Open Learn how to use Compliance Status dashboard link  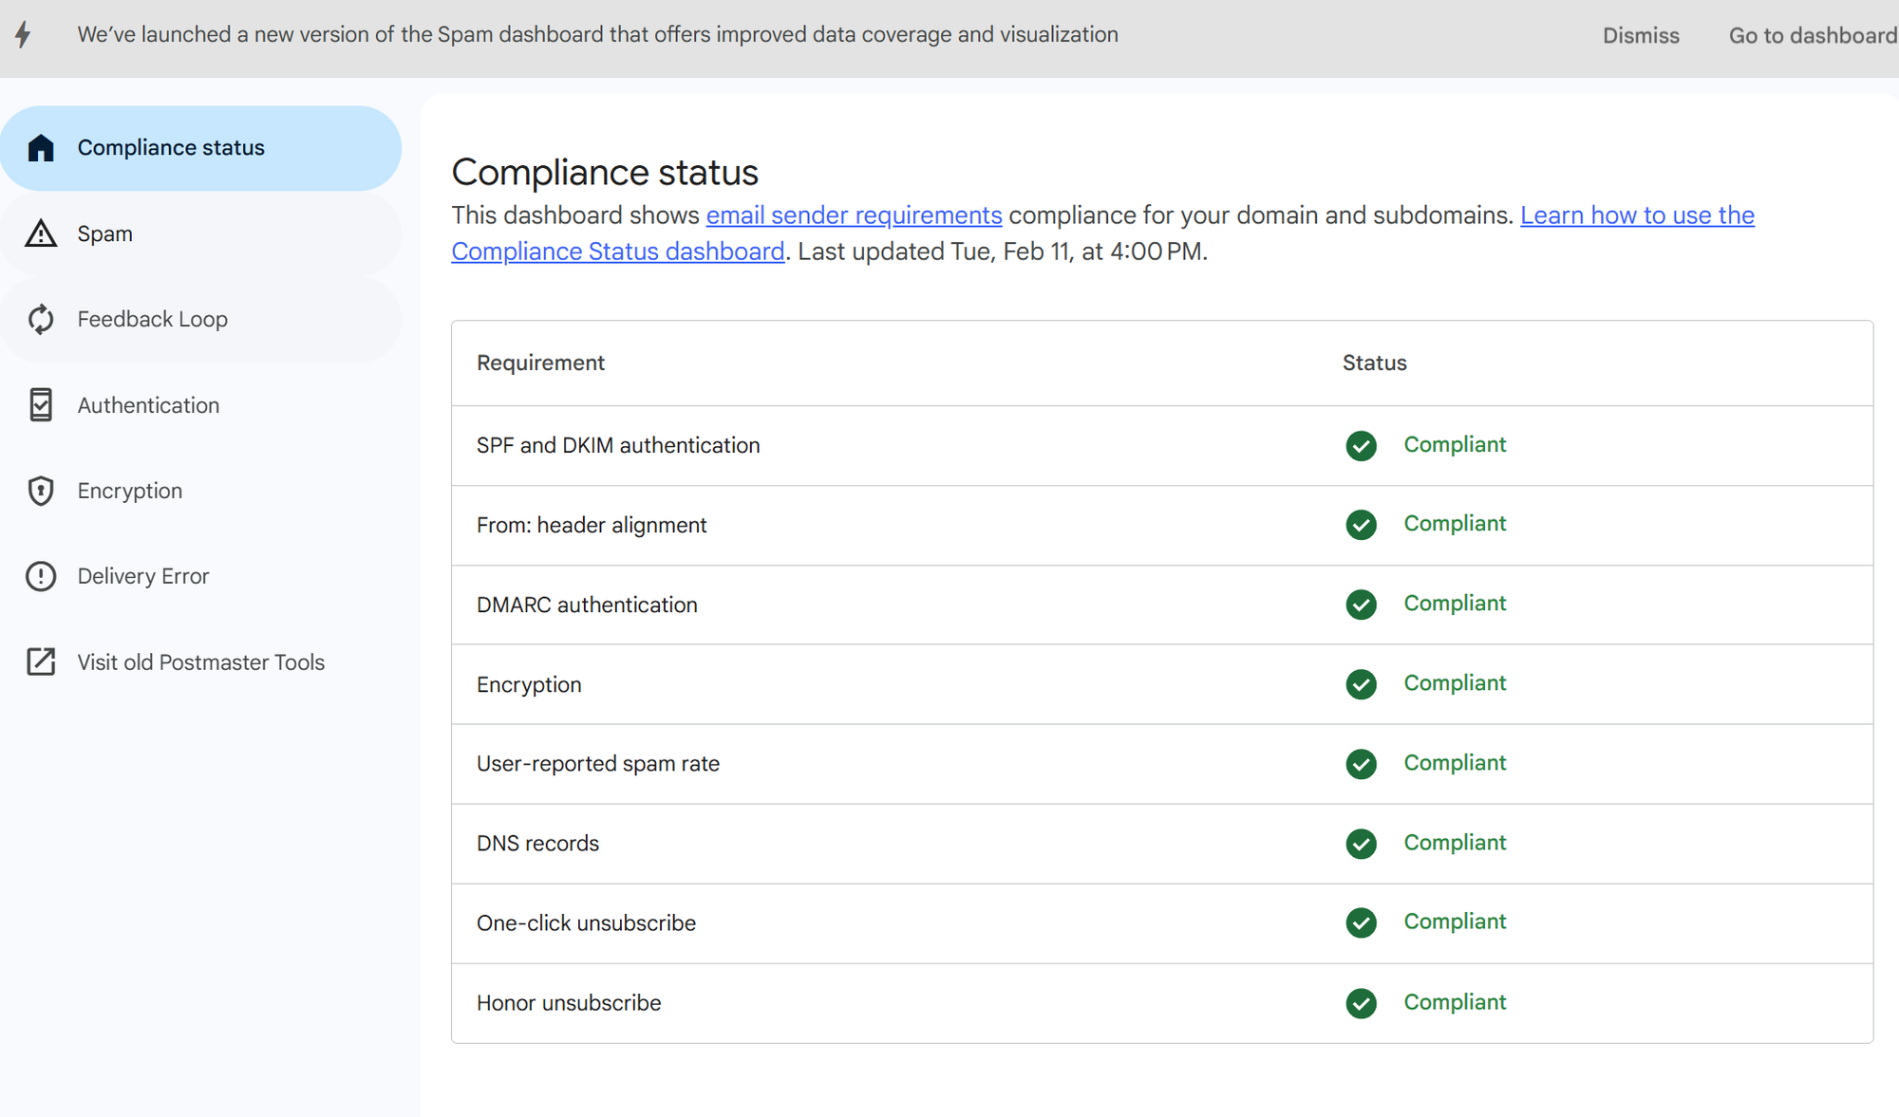pos(1636,215)
